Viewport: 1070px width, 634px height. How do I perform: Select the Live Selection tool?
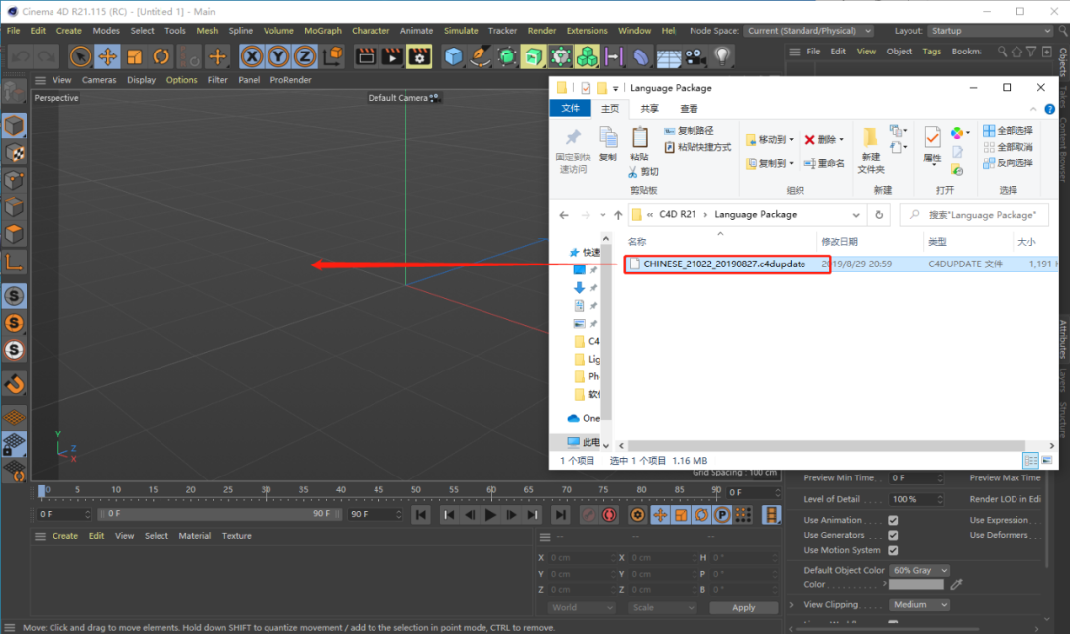tap(80, 56)
